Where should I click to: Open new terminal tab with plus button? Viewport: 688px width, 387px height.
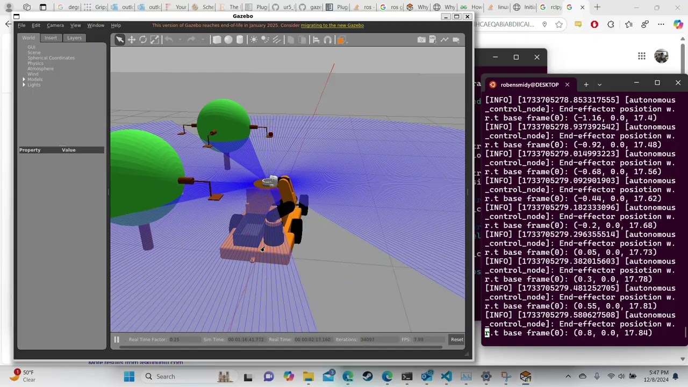click(586, 84)
